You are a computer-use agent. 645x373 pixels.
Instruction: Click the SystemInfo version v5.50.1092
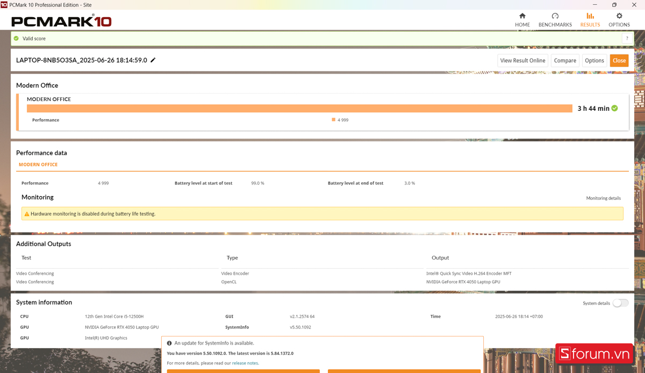click(x=300, y=327)
